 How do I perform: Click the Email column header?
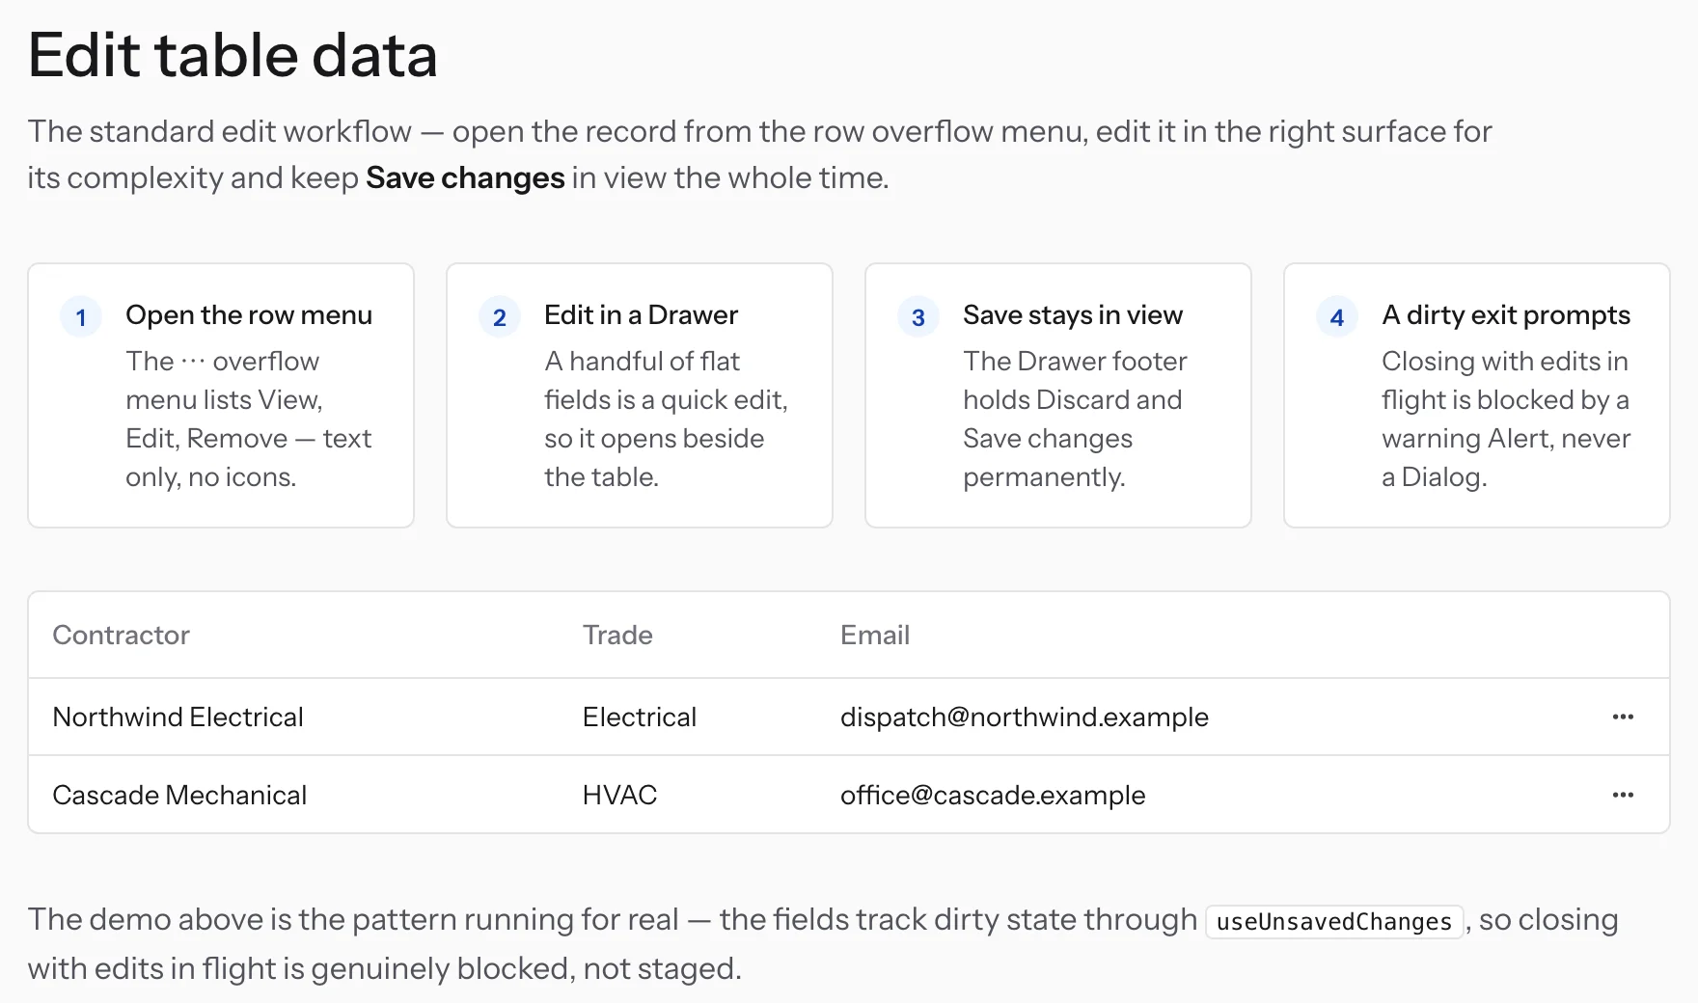point(875,635)
